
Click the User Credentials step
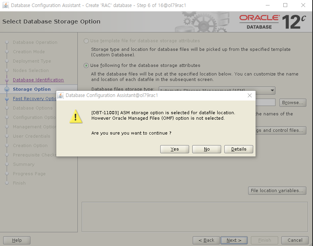[32, 136]
